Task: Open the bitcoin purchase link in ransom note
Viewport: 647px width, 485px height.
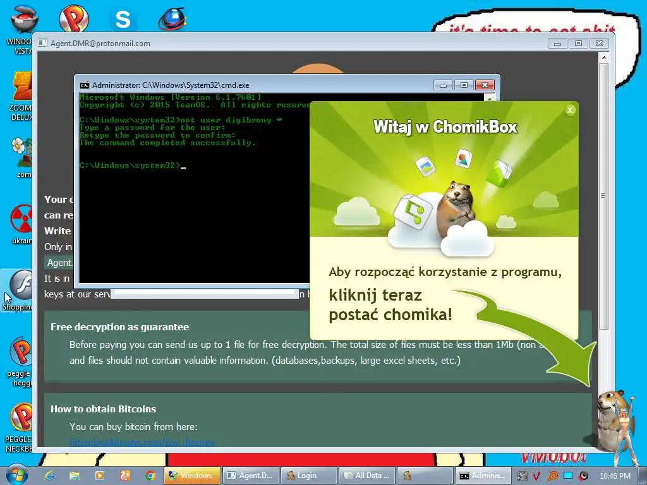Action: point(142,443)
